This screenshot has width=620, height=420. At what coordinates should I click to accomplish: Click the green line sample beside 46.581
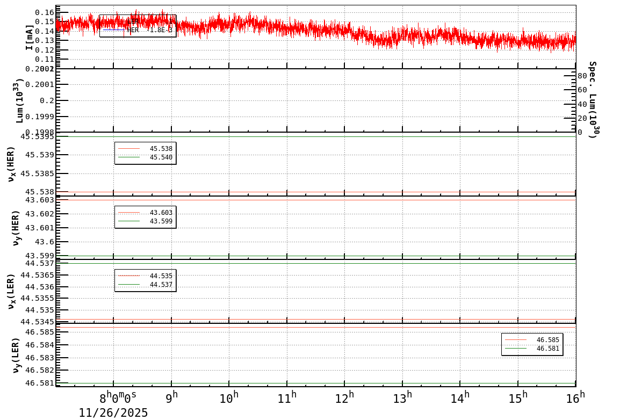click(x=516, y=348)
